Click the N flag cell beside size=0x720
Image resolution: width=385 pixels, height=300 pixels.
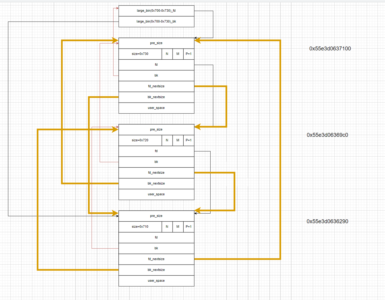pos(167,140)
